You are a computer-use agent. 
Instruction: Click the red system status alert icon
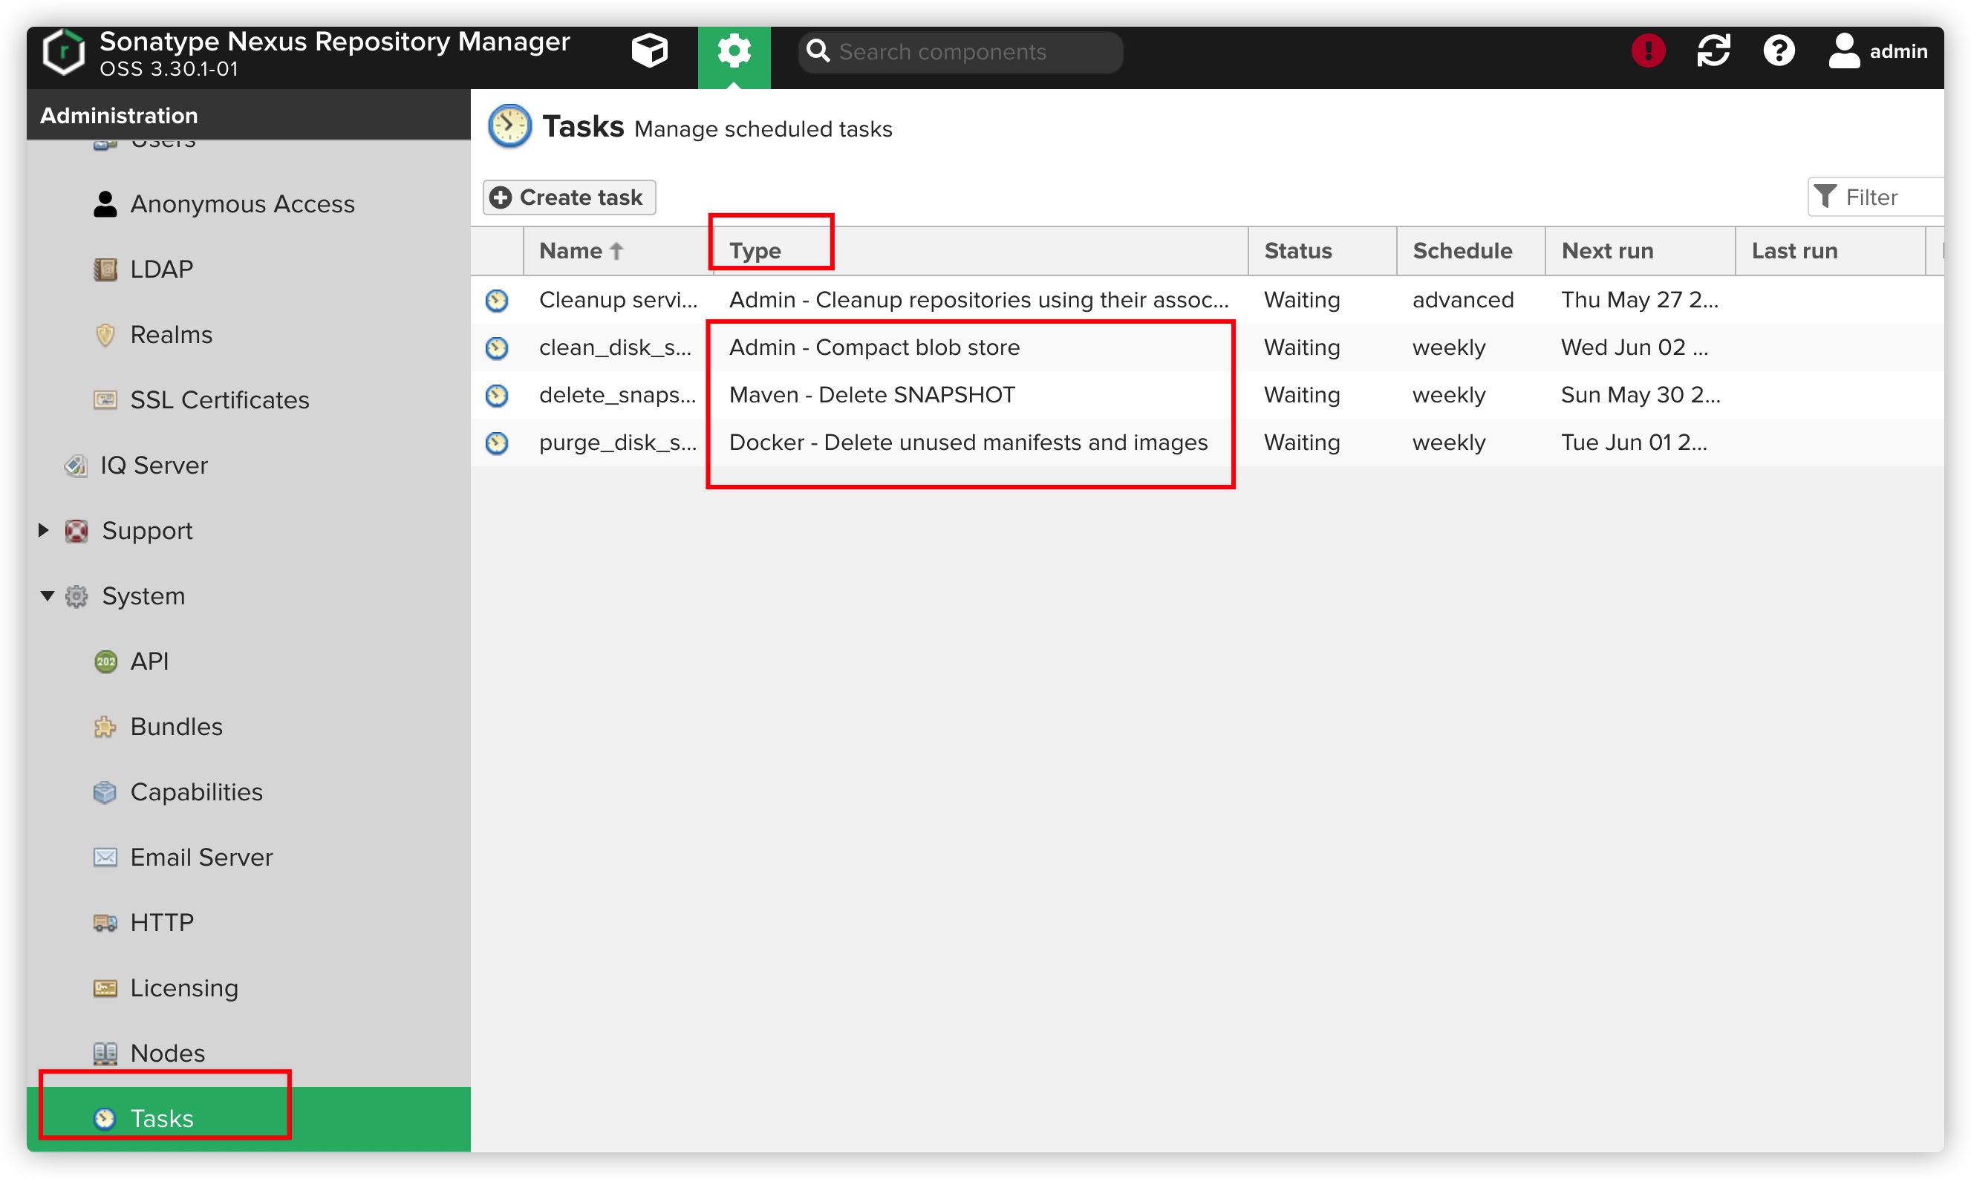pyautogui.click(x=1647, y=52)
